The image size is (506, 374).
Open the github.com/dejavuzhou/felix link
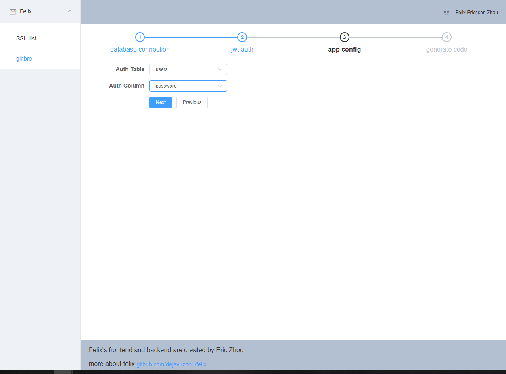171,364
